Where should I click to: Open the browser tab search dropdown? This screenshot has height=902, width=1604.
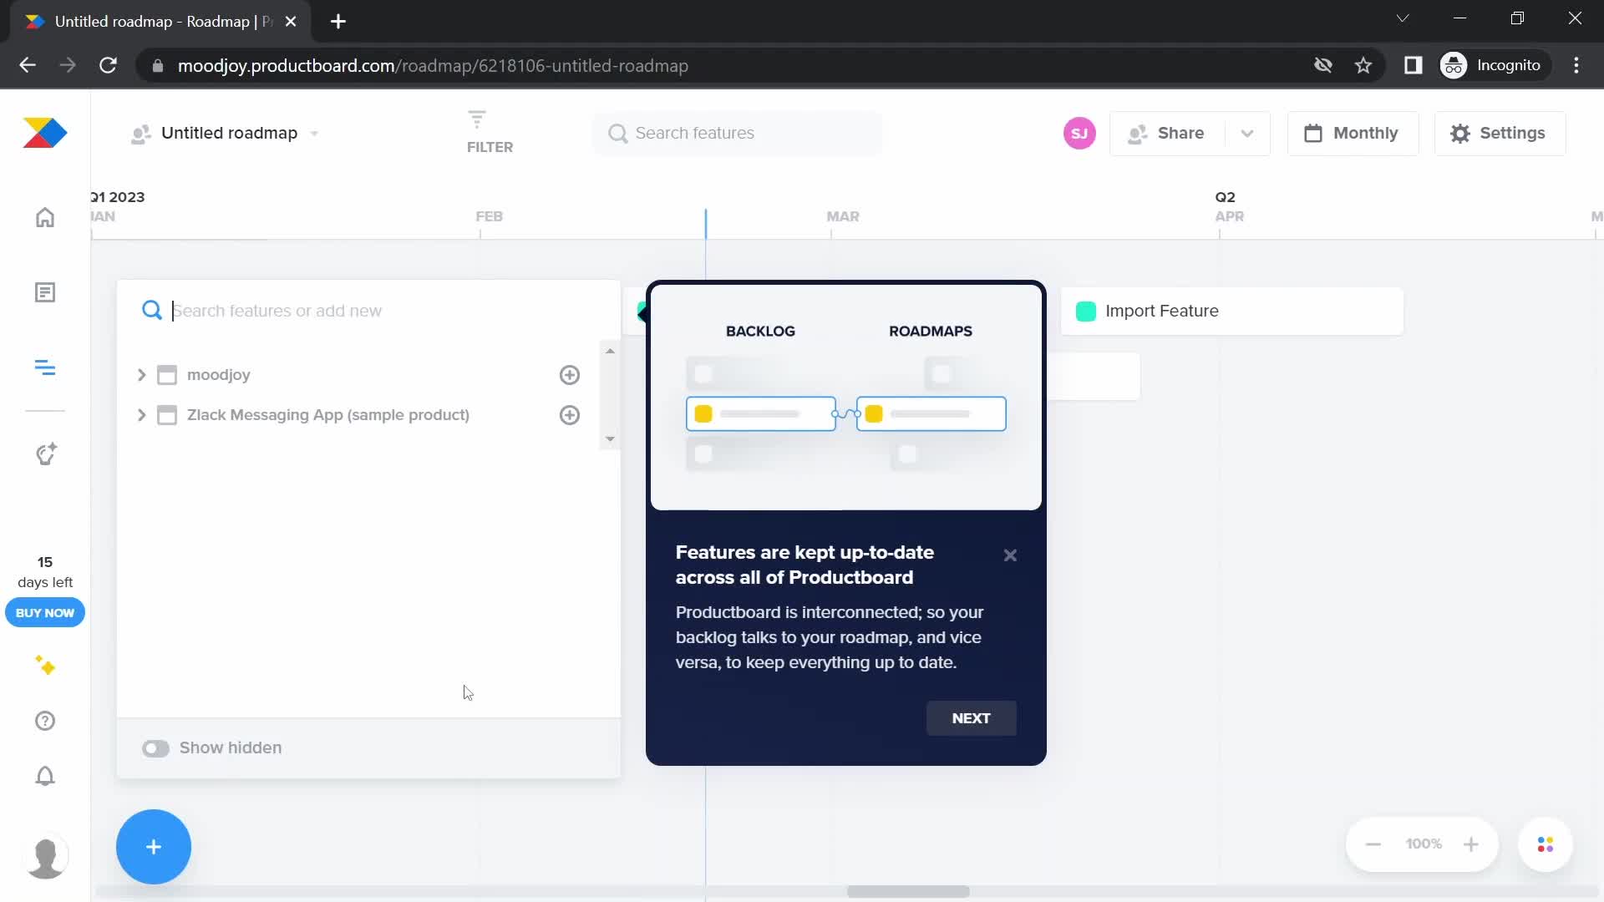[1403, 18]
